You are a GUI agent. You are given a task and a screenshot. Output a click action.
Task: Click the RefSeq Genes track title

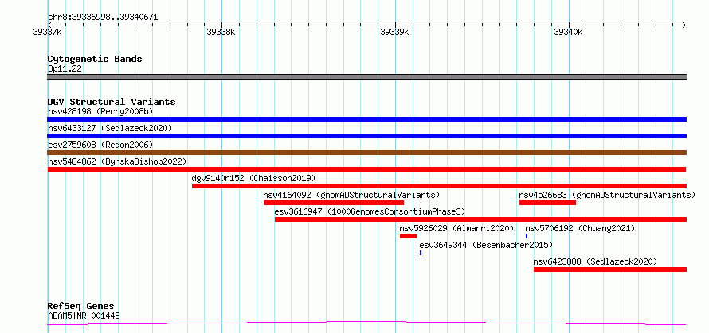(80, 307)
